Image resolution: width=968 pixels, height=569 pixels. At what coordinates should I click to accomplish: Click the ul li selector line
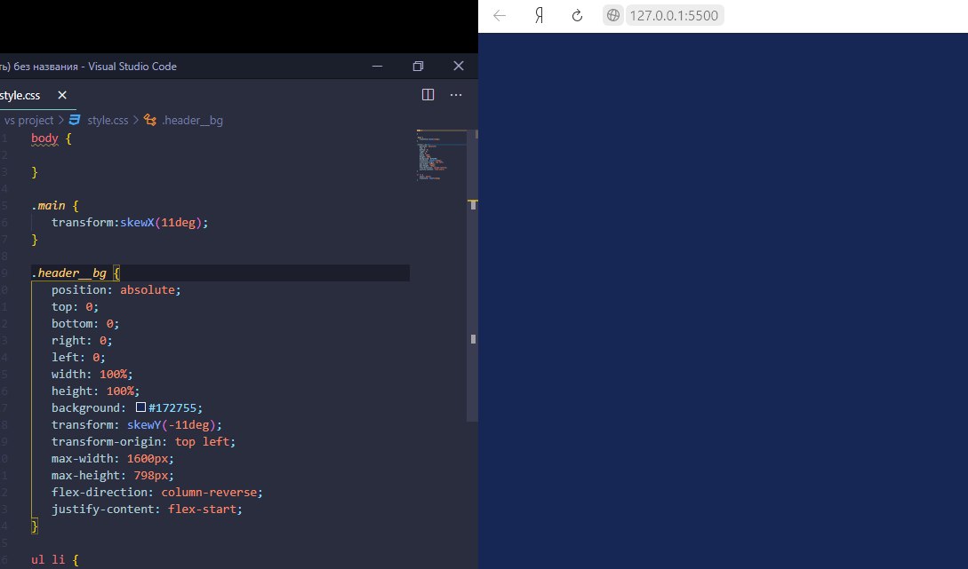(x=55, y=560)
